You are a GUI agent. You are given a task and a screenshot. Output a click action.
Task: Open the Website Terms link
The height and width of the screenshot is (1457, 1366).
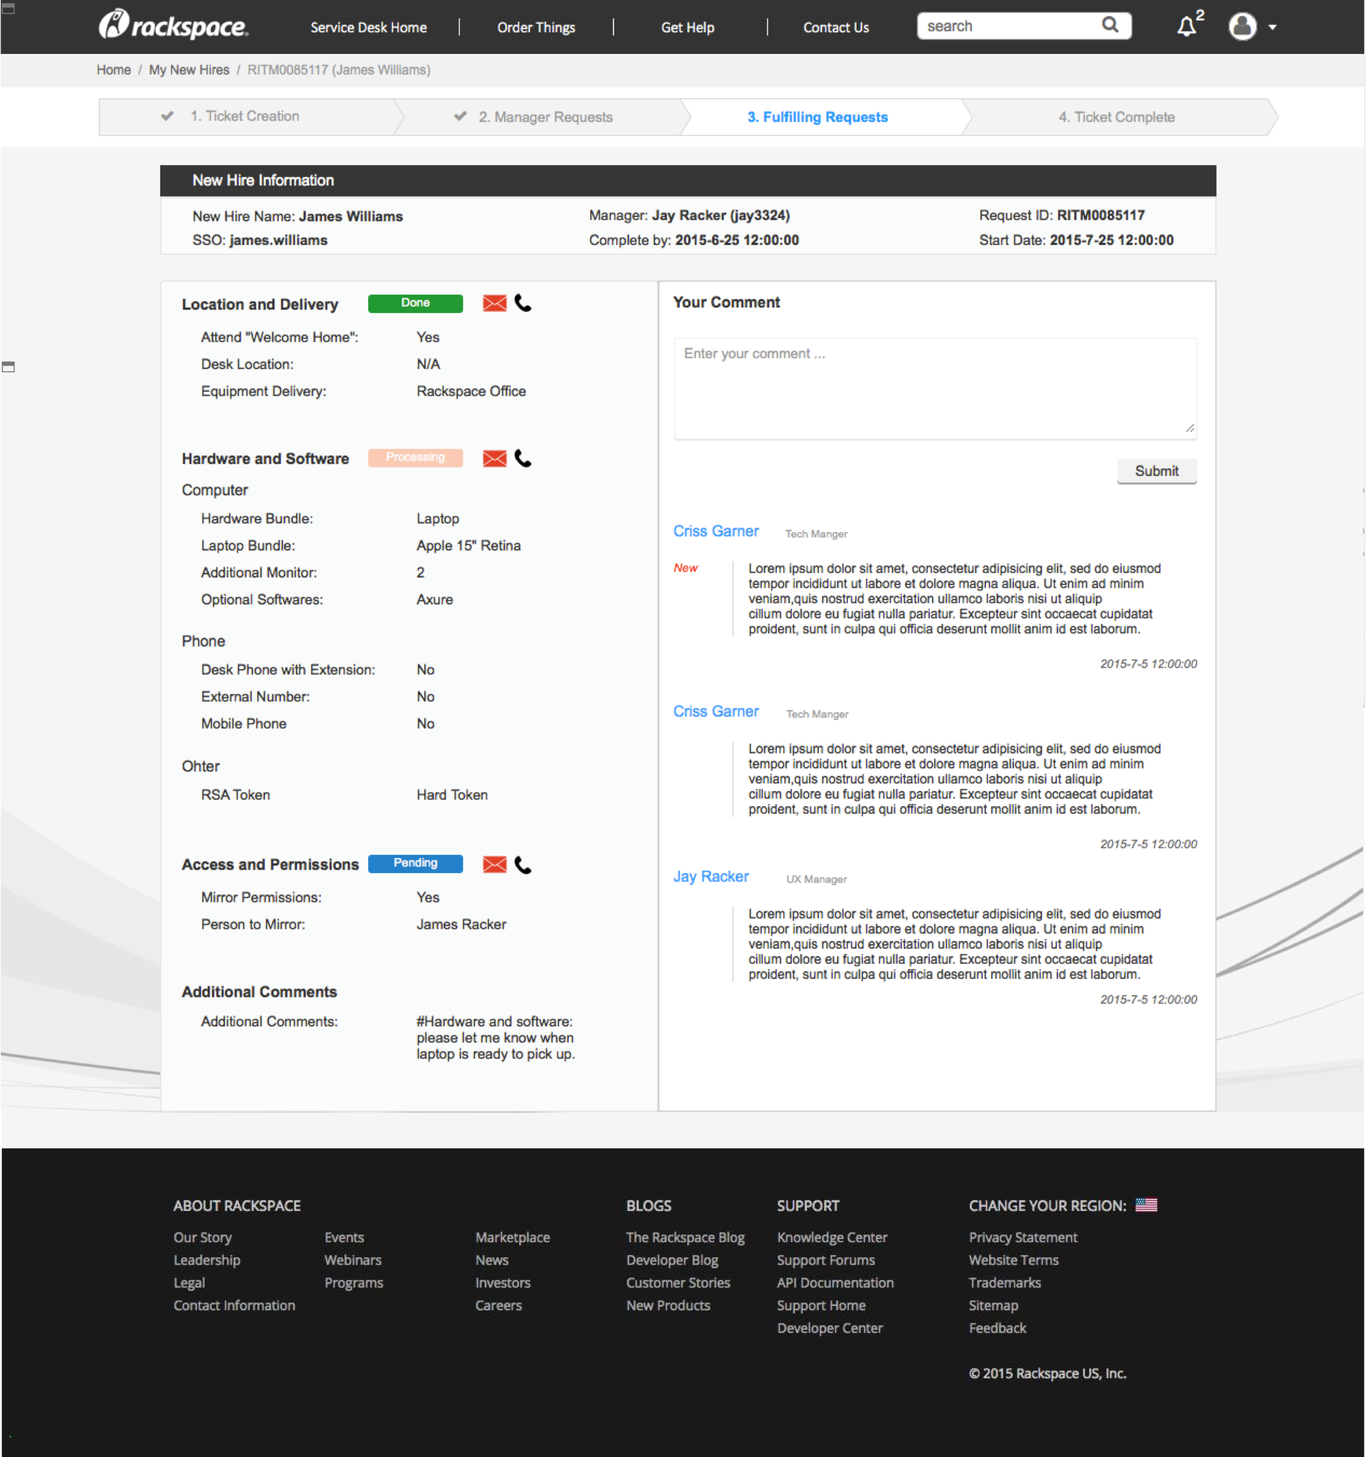pos(1014,1260)
